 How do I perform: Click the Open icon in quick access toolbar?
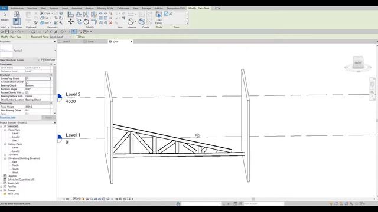pyautogui.click(x=2, y=32)
